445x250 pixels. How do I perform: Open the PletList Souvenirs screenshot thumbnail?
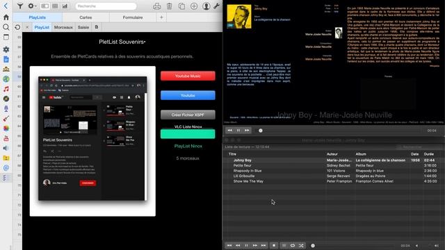point(92,141)
